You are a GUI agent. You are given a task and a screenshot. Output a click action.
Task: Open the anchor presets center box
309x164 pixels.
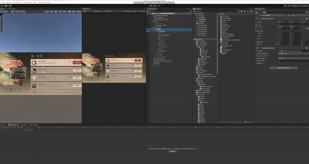260,26
